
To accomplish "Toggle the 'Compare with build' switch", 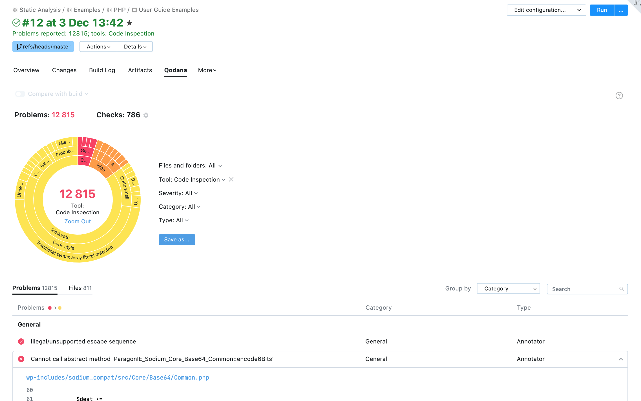I will (20, 94).
